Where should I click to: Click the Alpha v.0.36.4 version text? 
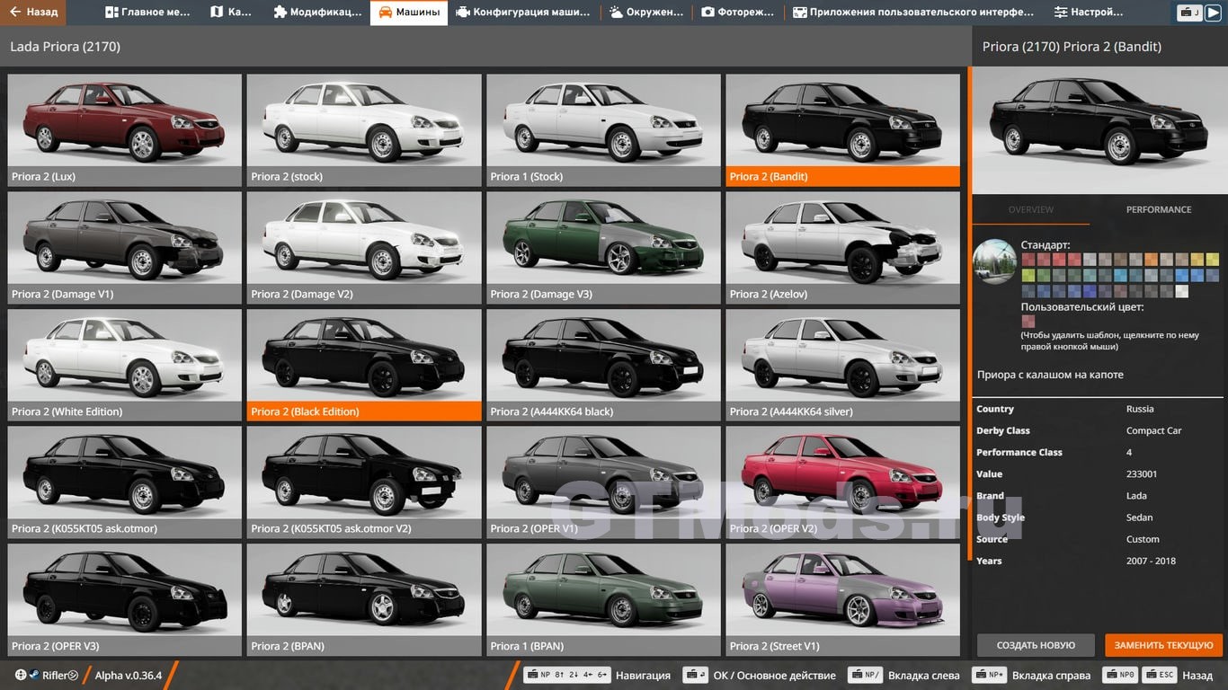[x=129, y=676]
